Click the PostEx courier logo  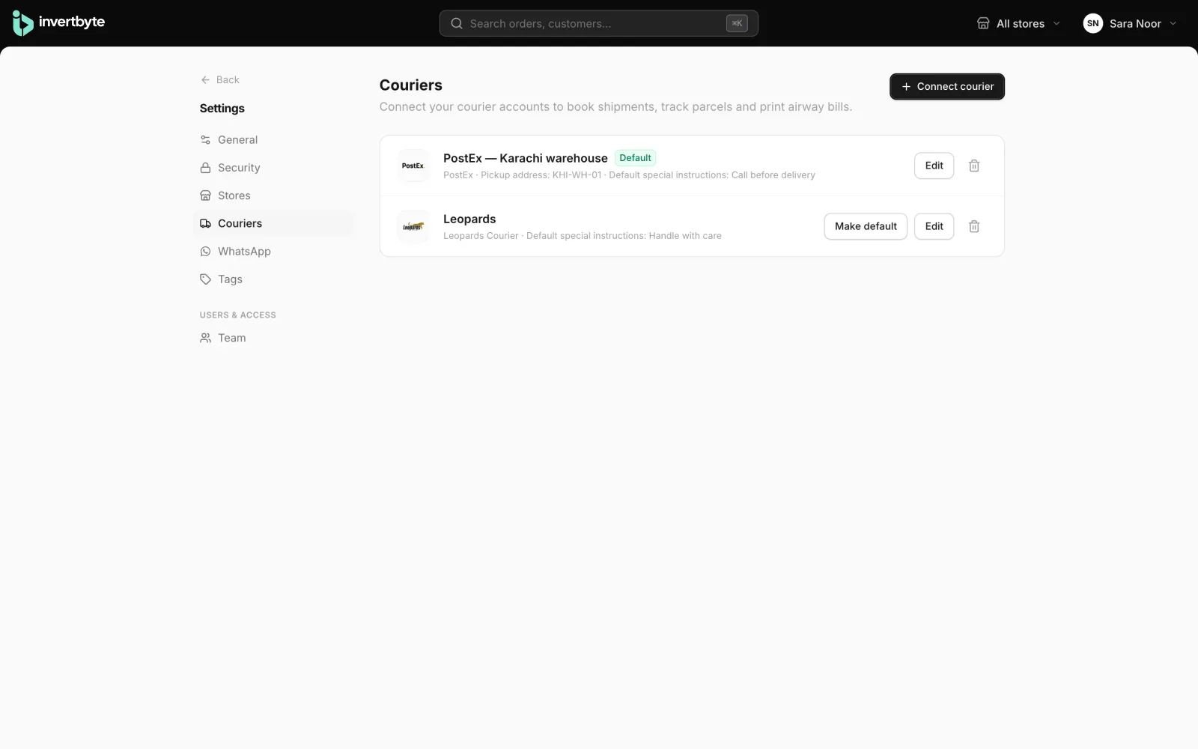413,166
